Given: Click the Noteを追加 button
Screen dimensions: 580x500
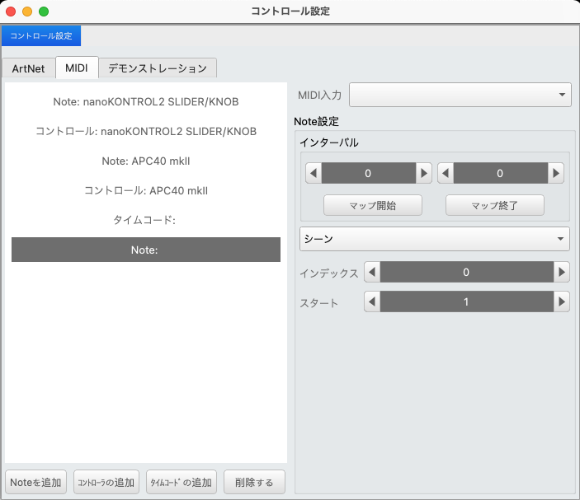Looking at the screenshot, I should click(x=35, y=482).
